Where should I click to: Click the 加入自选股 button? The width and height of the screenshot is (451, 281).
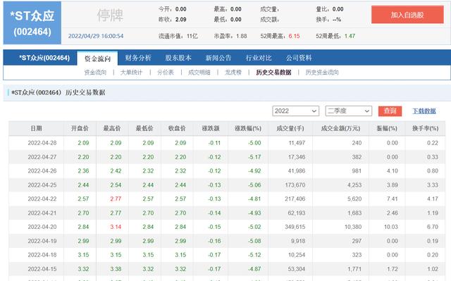407,15
